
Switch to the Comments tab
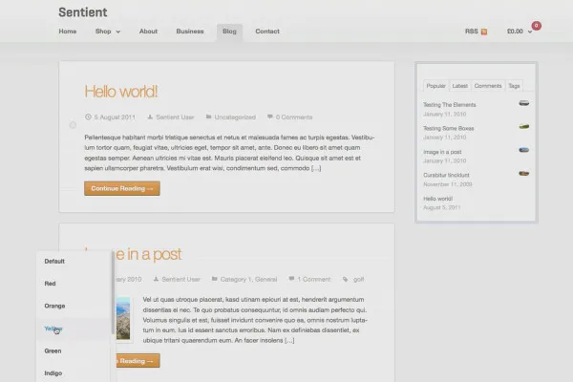(488, 86)
